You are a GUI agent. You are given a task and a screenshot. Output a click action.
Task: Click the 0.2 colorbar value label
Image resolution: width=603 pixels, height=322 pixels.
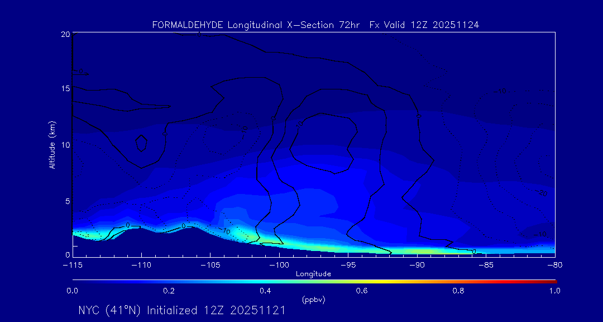point(169,291)
